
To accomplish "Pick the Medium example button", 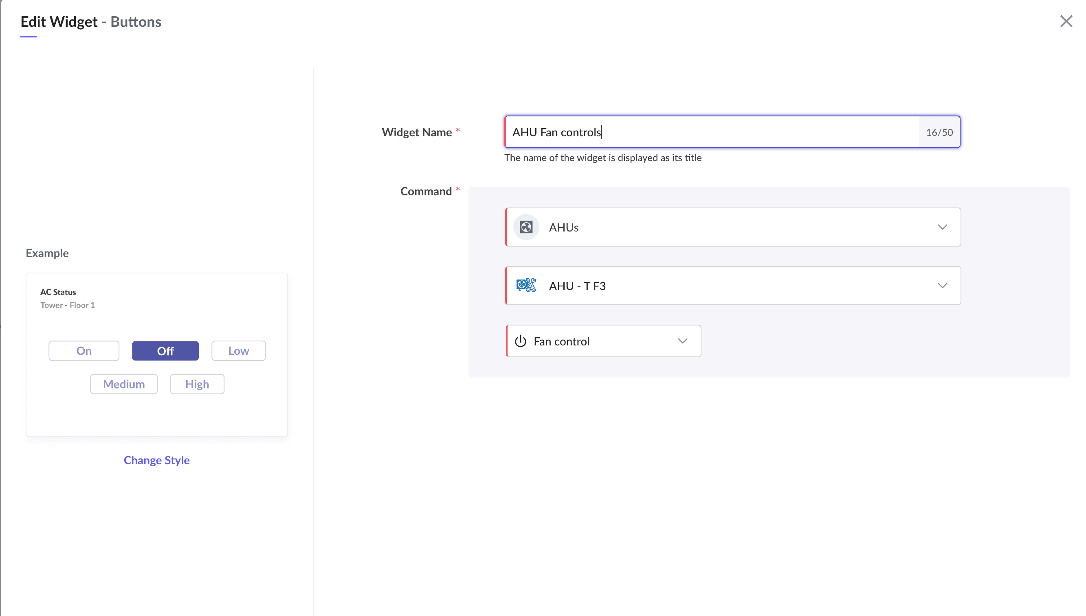I will 124,384.
